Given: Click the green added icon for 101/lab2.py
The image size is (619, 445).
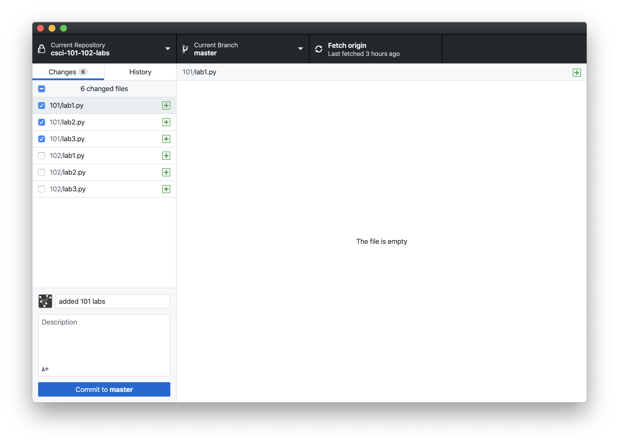Looking at the screenshot, I should 166,122.
